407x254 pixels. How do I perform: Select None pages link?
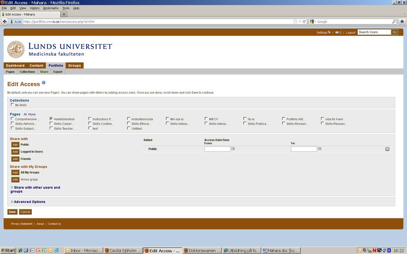click(32, 114)
